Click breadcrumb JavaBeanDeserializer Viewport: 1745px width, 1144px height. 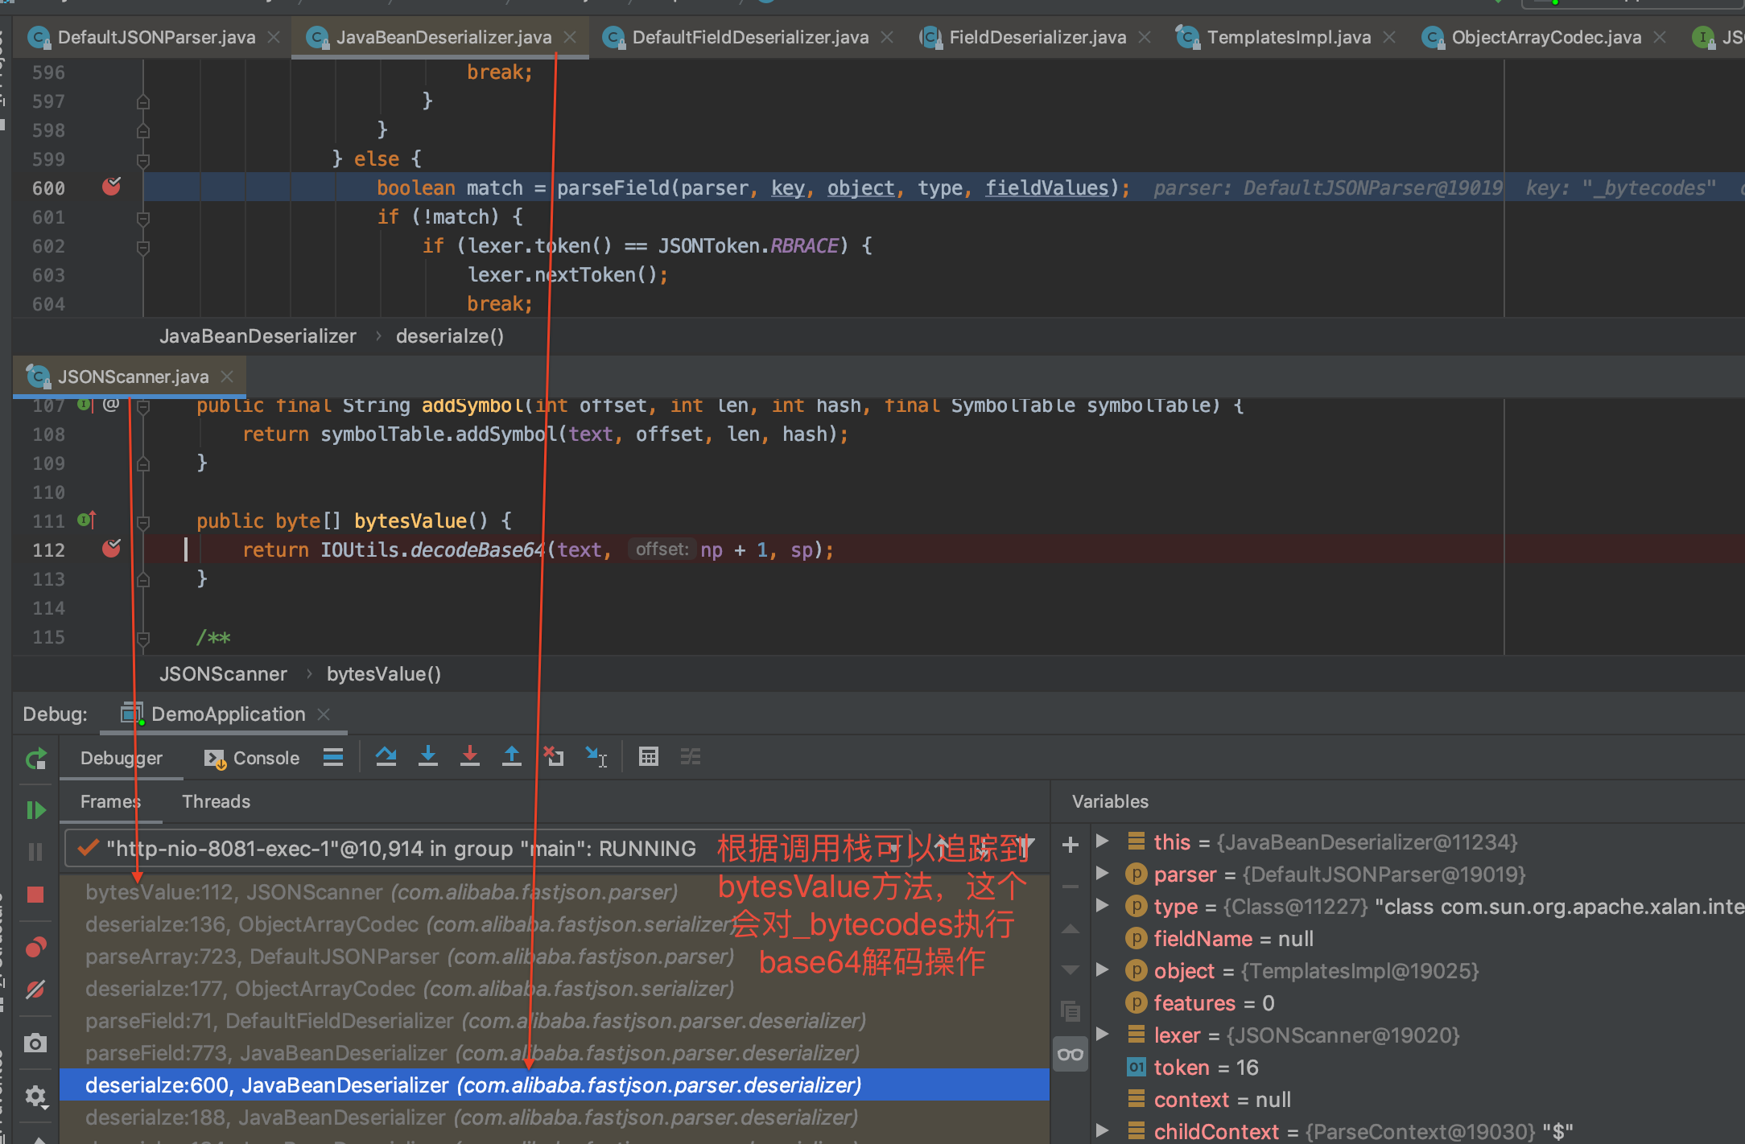point(258,336)
